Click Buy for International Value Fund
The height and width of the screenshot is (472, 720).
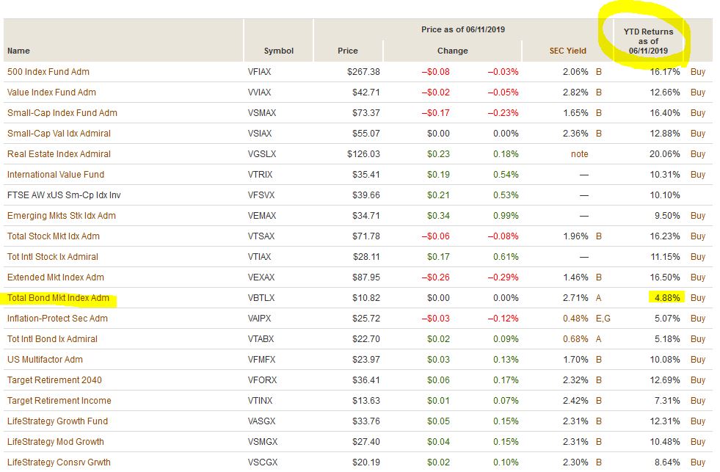[x=697, y=175]
